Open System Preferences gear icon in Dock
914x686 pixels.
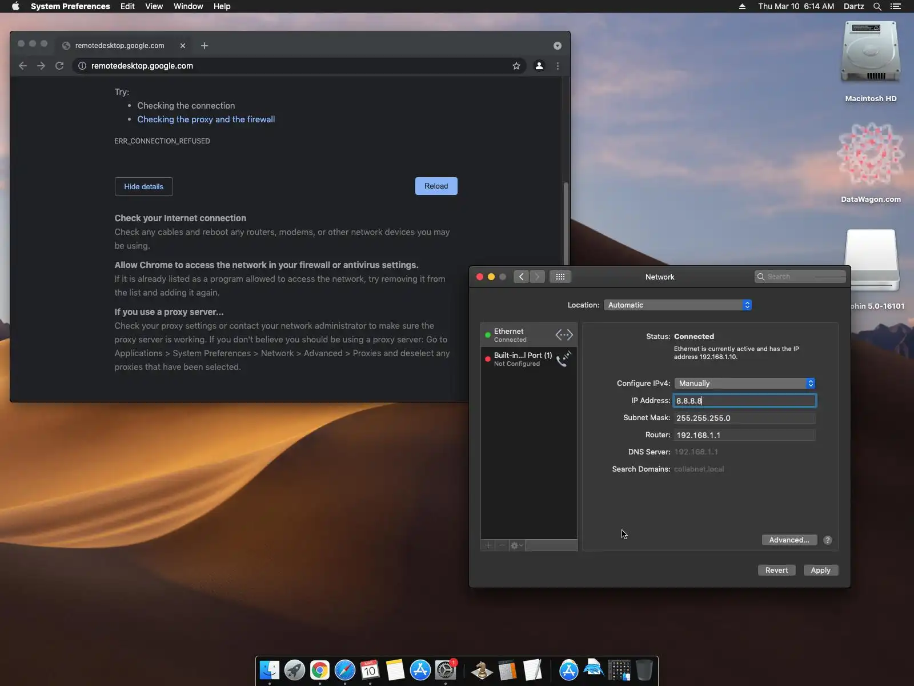tap(446, 670)
